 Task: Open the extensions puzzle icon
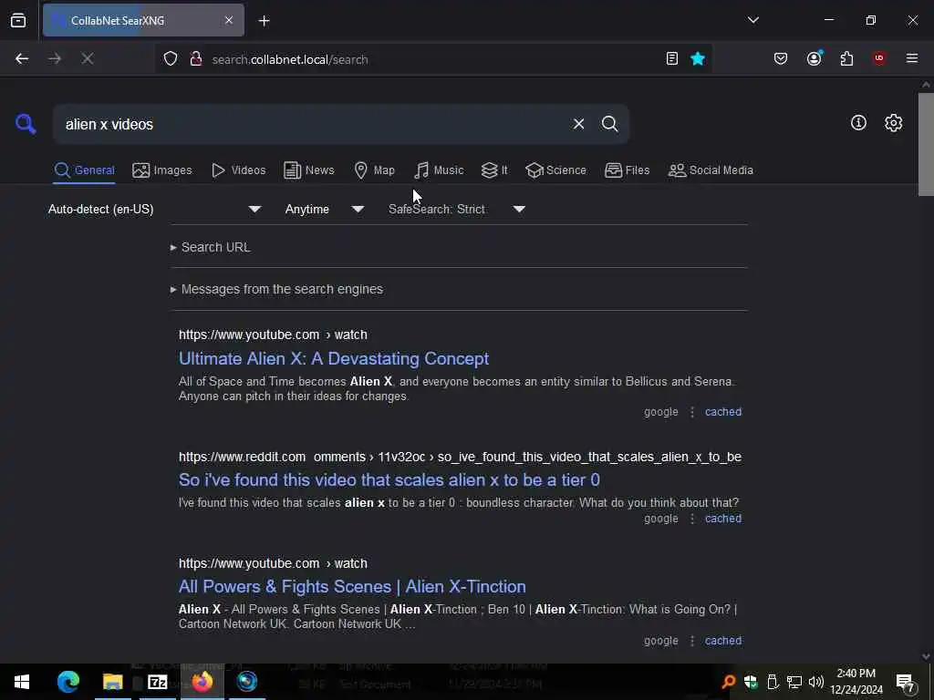point(846,58)
